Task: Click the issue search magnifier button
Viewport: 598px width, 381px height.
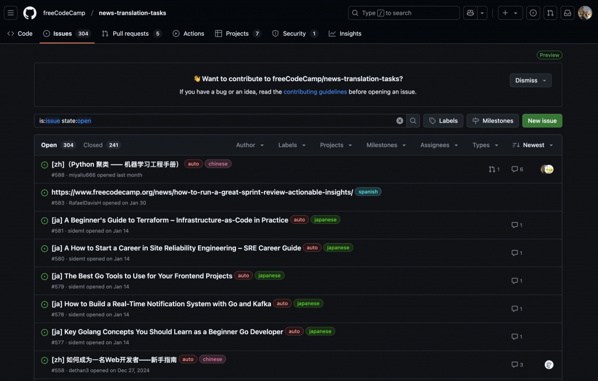Action: (x=413, y=120)
